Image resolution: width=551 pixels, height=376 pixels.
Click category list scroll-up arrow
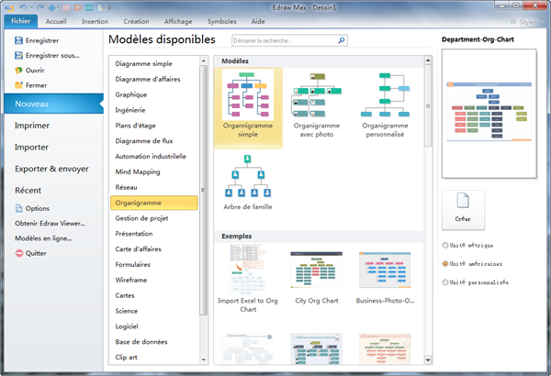point(204,61)
